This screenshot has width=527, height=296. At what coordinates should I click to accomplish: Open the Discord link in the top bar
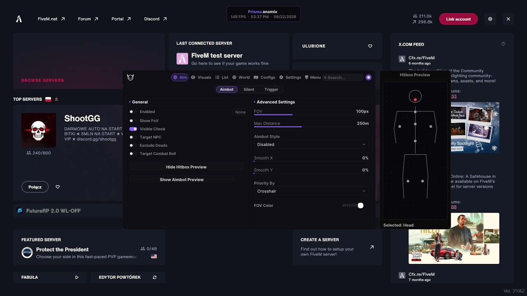pyautogui.click(x=156, y=19)
